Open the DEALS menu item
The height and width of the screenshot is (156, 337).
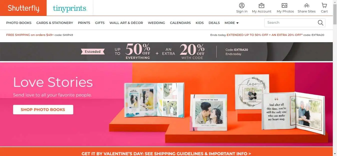pyautogui.click(x=214, y=23)
